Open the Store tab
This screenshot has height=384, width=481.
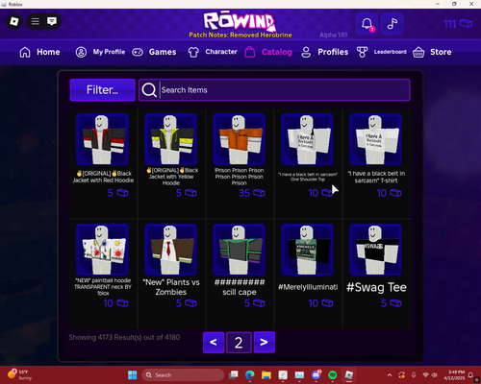pyautogui.click(x=441, y=52)
